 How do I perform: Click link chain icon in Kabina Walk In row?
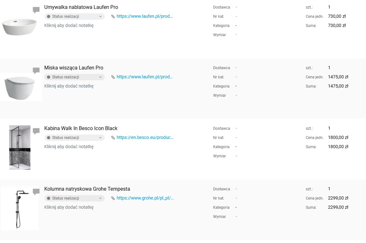[x=113, y=138]
